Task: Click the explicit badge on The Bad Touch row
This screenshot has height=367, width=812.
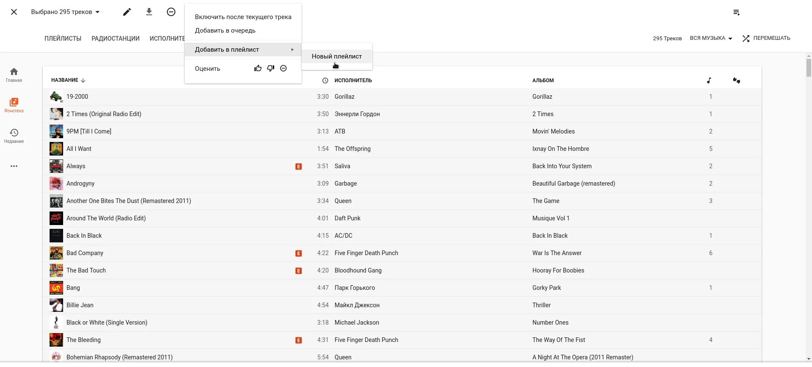Action: click(299, 271)
